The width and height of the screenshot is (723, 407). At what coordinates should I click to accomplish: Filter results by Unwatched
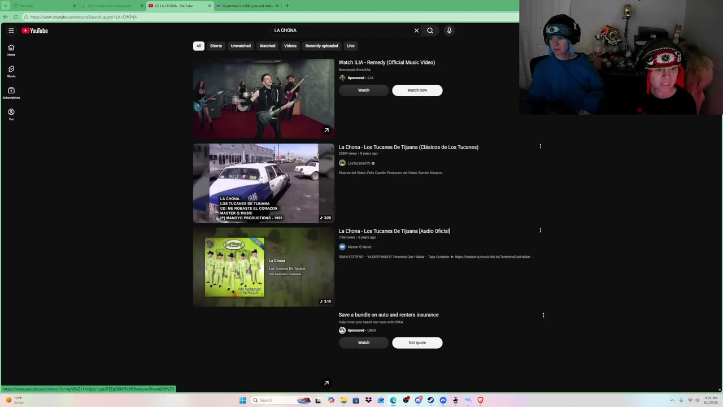click(241, 46)
